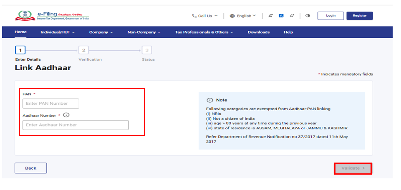This screenshot has width=401, height=190.
Task: Focus the Enter PAN Number field
Action: click(51, 104)
